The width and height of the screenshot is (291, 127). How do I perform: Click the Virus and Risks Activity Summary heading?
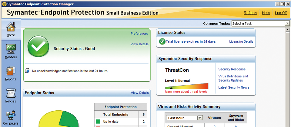point(189,107)
